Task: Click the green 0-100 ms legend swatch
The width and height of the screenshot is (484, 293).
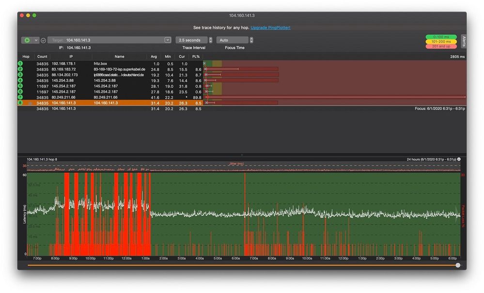Action: 440,37
